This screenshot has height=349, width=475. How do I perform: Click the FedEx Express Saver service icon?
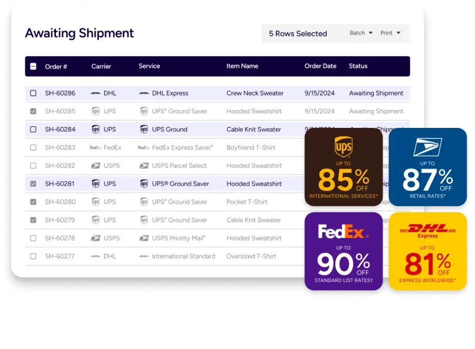click(144, 147)
